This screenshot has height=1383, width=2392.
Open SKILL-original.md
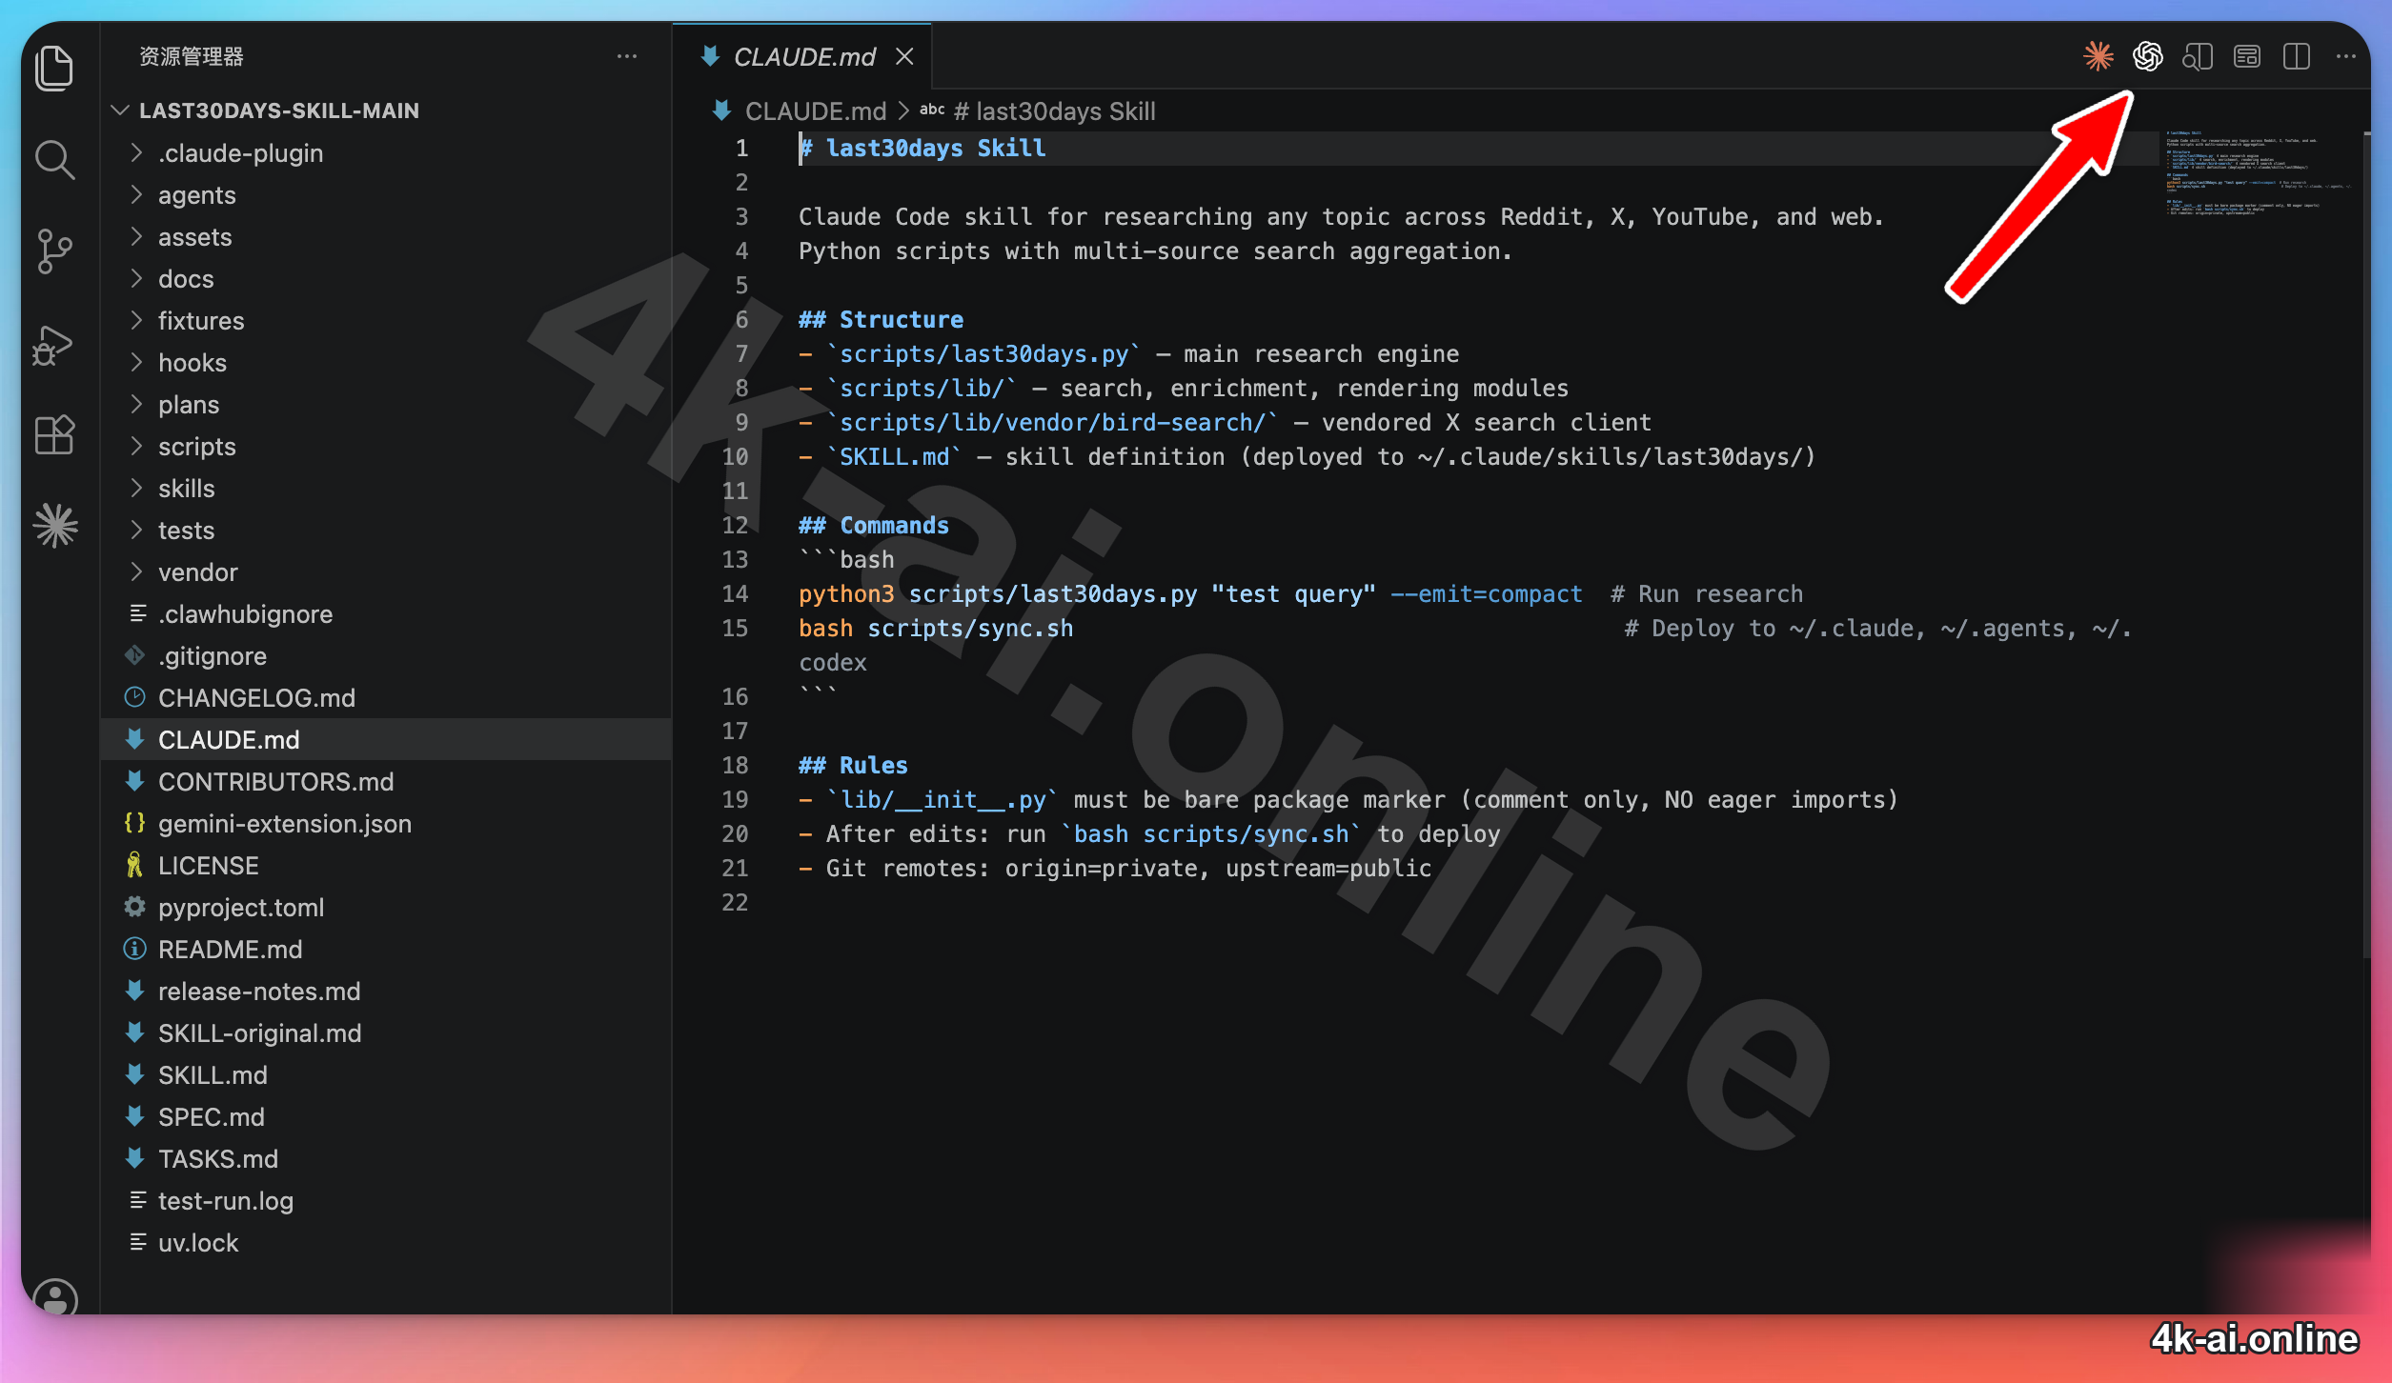pos(386,1033)
